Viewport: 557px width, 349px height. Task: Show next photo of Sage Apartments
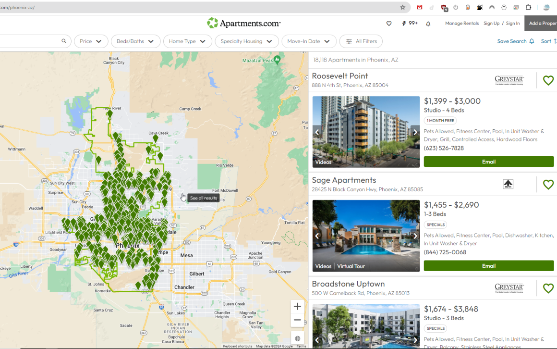click(415, 236)
